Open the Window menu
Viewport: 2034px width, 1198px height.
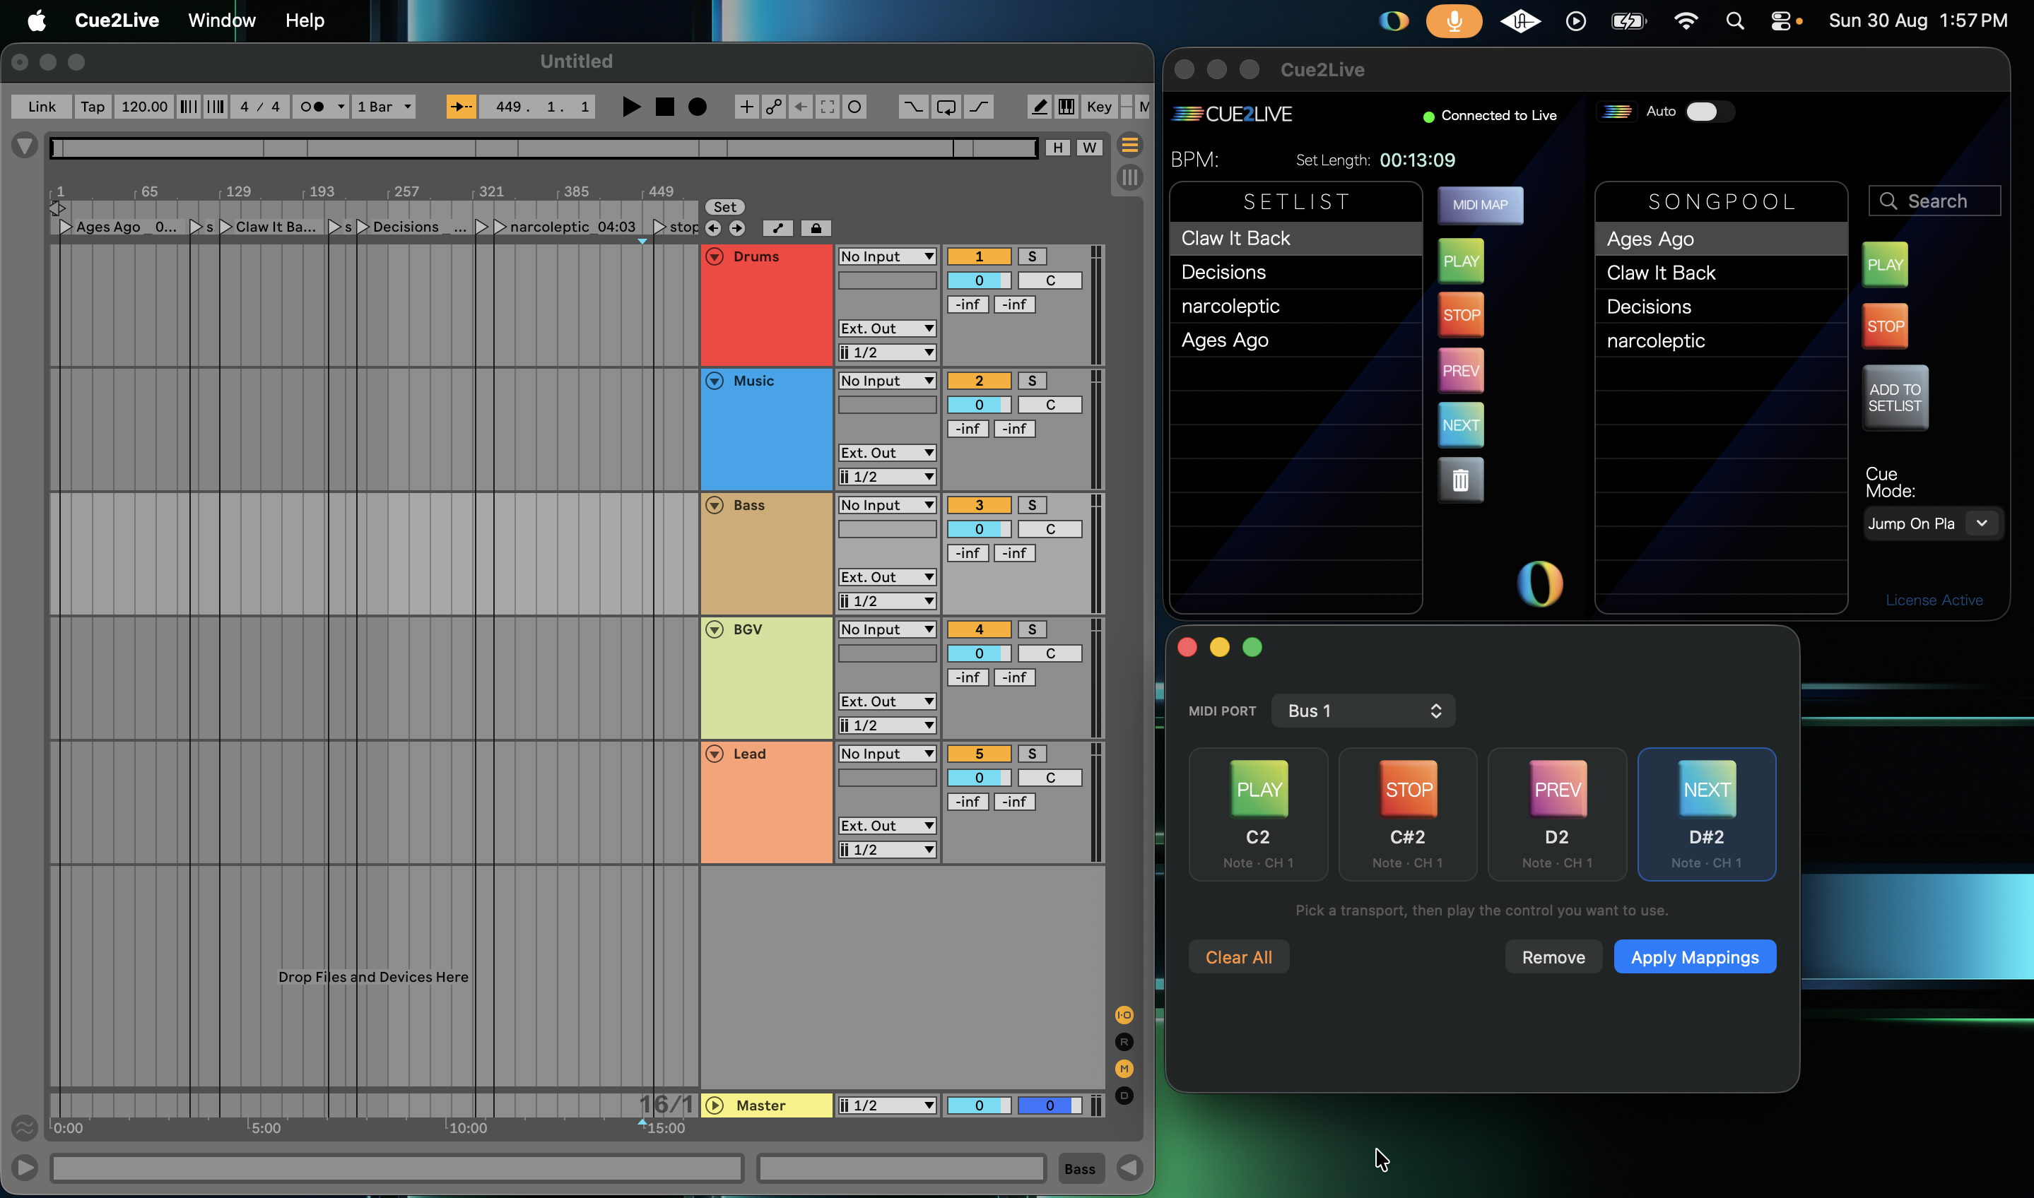point(222,20)
